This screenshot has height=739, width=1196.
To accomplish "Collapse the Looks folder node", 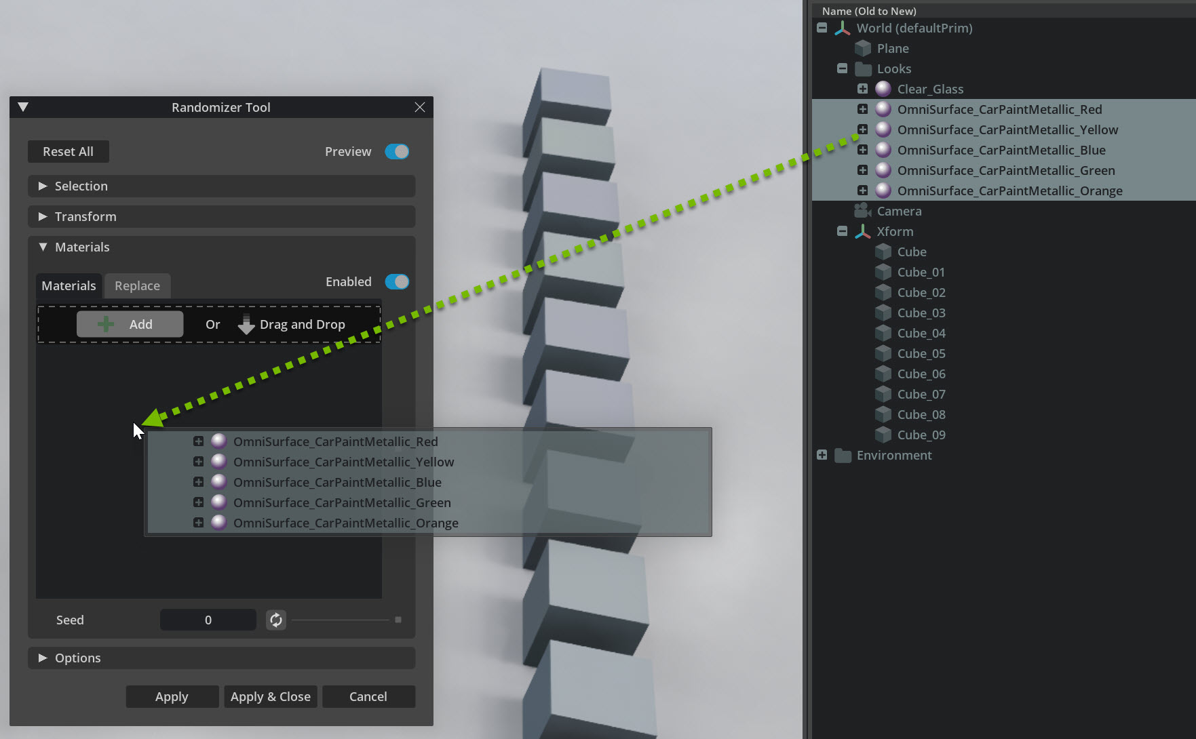I will pyautogui.click(x=843, y=68).
